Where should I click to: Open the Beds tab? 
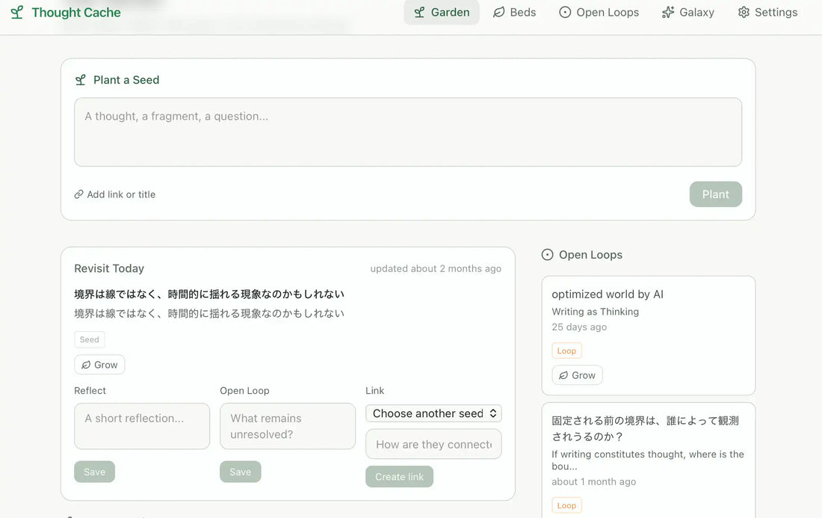pos(514,12)
